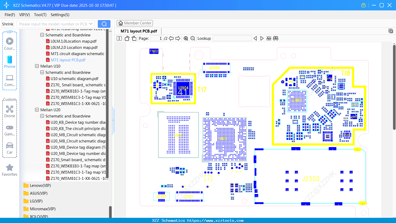Select the M71 layout PCB.pdf tab
The image size is (396, 223).
click(x=139, y=31)
